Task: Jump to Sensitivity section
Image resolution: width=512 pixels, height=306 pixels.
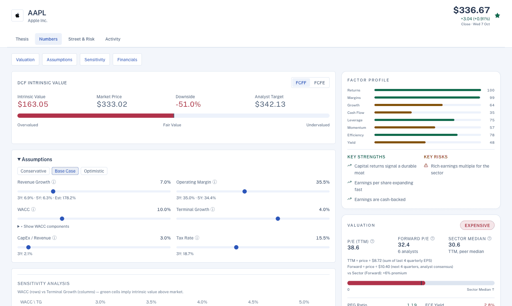Action: [x=95, y=59]
